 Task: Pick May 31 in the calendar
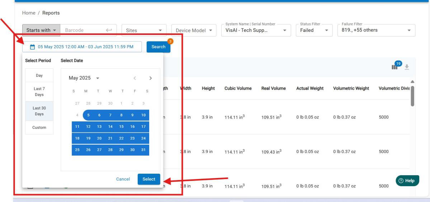point(143,150)
